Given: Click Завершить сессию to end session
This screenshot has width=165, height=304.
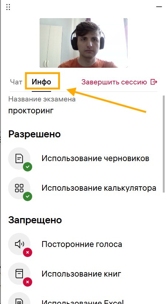Looking at the screenshot, I should click(x=114, y=82).
